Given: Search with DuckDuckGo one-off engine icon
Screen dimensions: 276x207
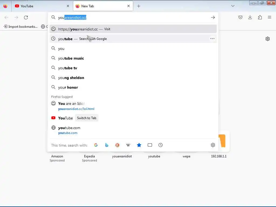Looking at the screenshot, I should (118, 145).
